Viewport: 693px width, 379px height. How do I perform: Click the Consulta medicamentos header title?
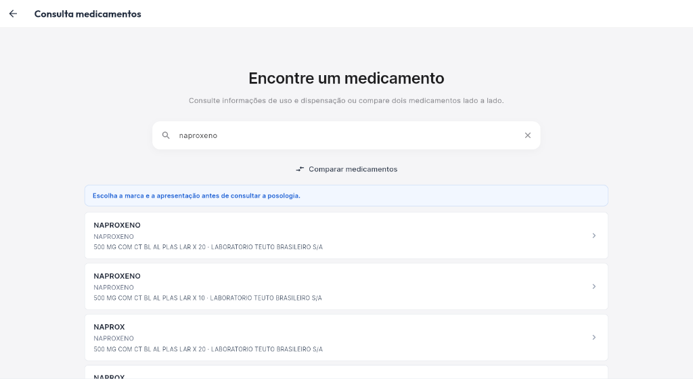point(87,14)
